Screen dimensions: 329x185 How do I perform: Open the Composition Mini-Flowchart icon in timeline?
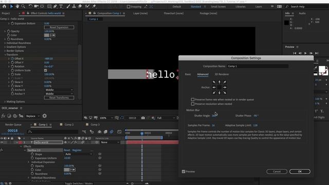pos(84,132)
